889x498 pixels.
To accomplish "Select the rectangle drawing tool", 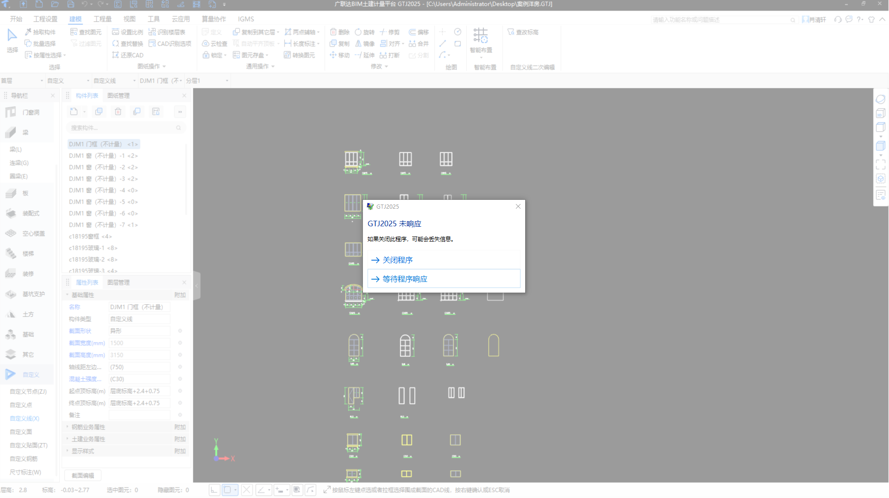I will [457, 44].
